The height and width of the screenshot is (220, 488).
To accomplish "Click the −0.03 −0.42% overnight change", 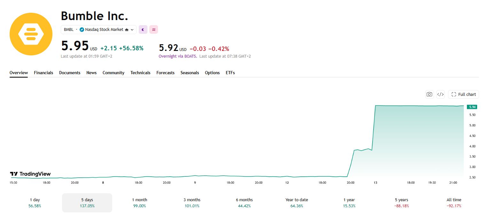I will [x=209, y=49].
